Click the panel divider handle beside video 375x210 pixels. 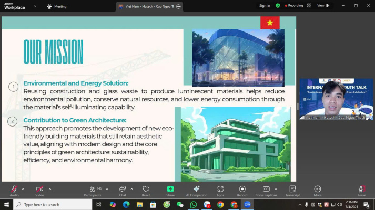coord(298,107)
